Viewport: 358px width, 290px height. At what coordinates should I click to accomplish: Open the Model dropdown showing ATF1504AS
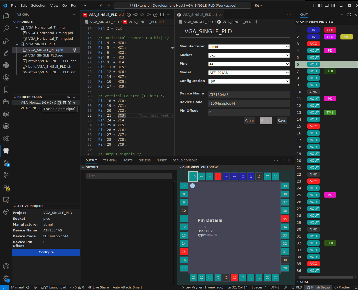coord(249,73)
